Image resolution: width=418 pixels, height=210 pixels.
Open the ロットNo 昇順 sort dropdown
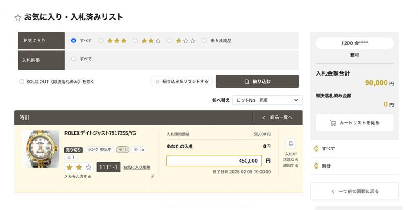(267, 100)
